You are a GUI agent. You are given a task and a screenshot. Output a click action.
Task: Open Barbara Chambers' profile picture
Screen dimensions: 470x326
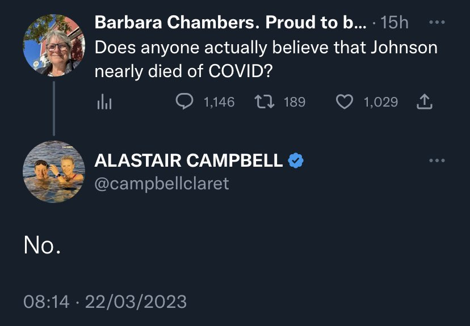click(54, 46)
